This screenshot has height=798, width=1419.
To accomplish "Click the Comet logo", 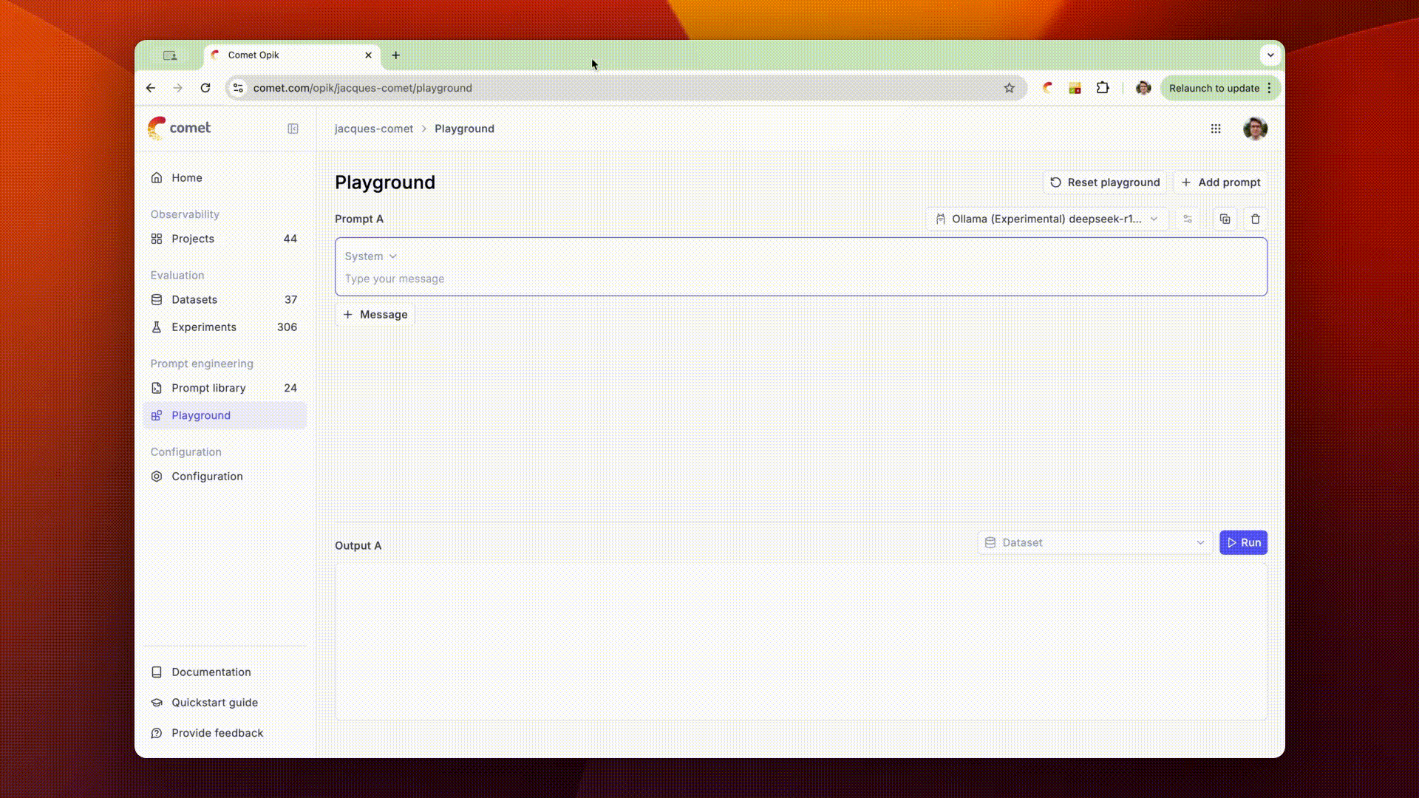I will (179, 128).
